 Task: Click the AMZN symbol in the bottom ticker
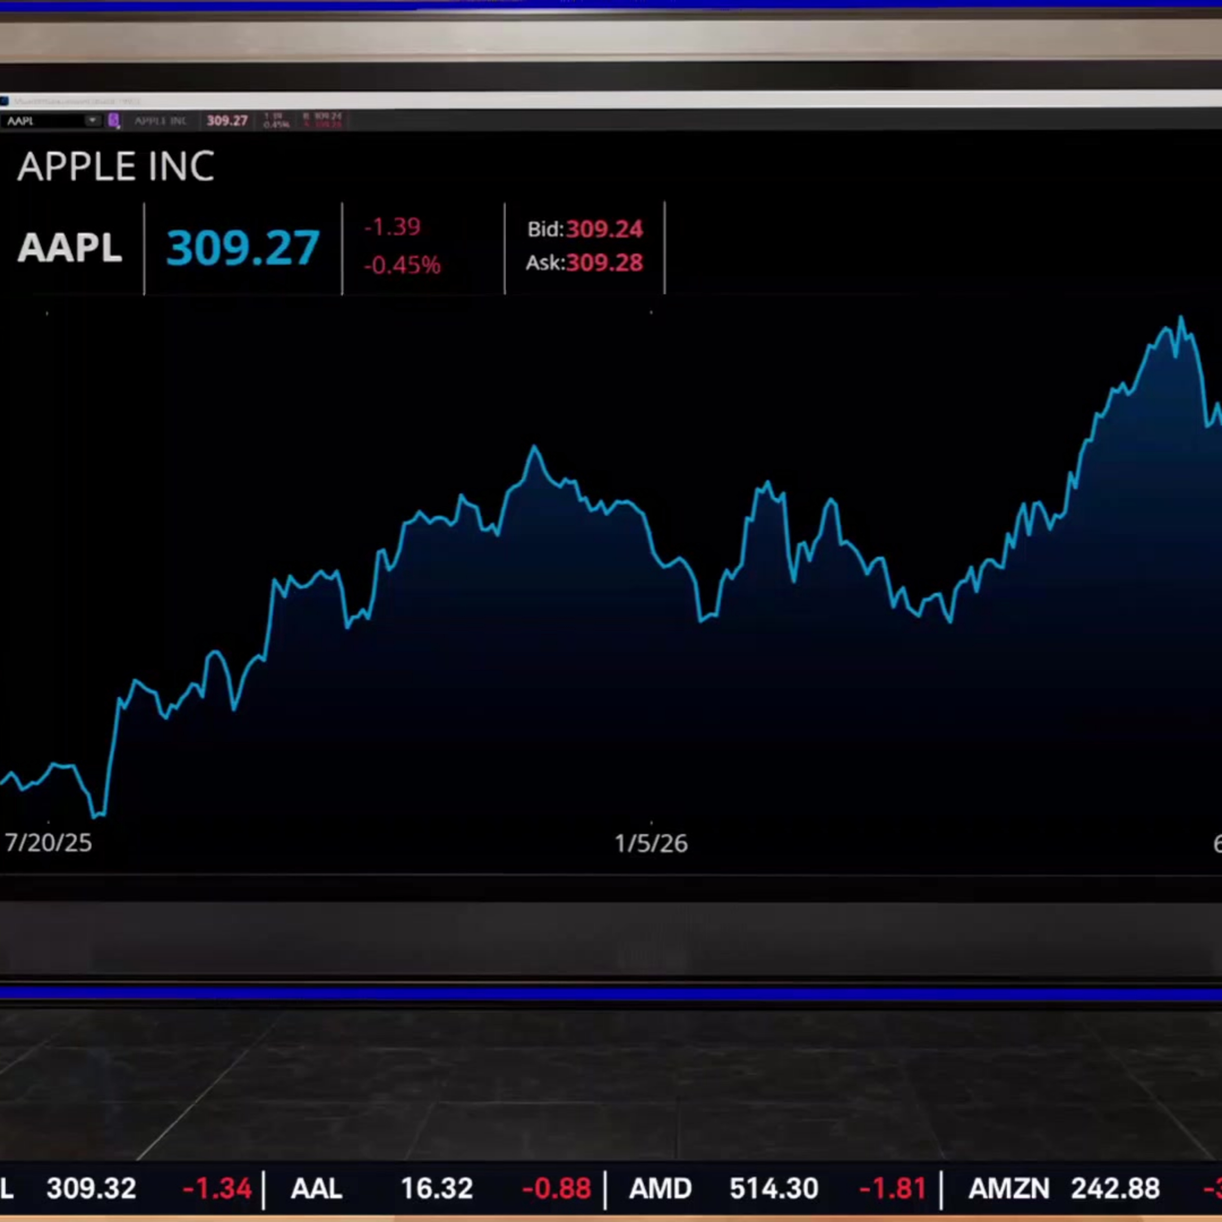pyautogui.click(x=1009, y=1189)
